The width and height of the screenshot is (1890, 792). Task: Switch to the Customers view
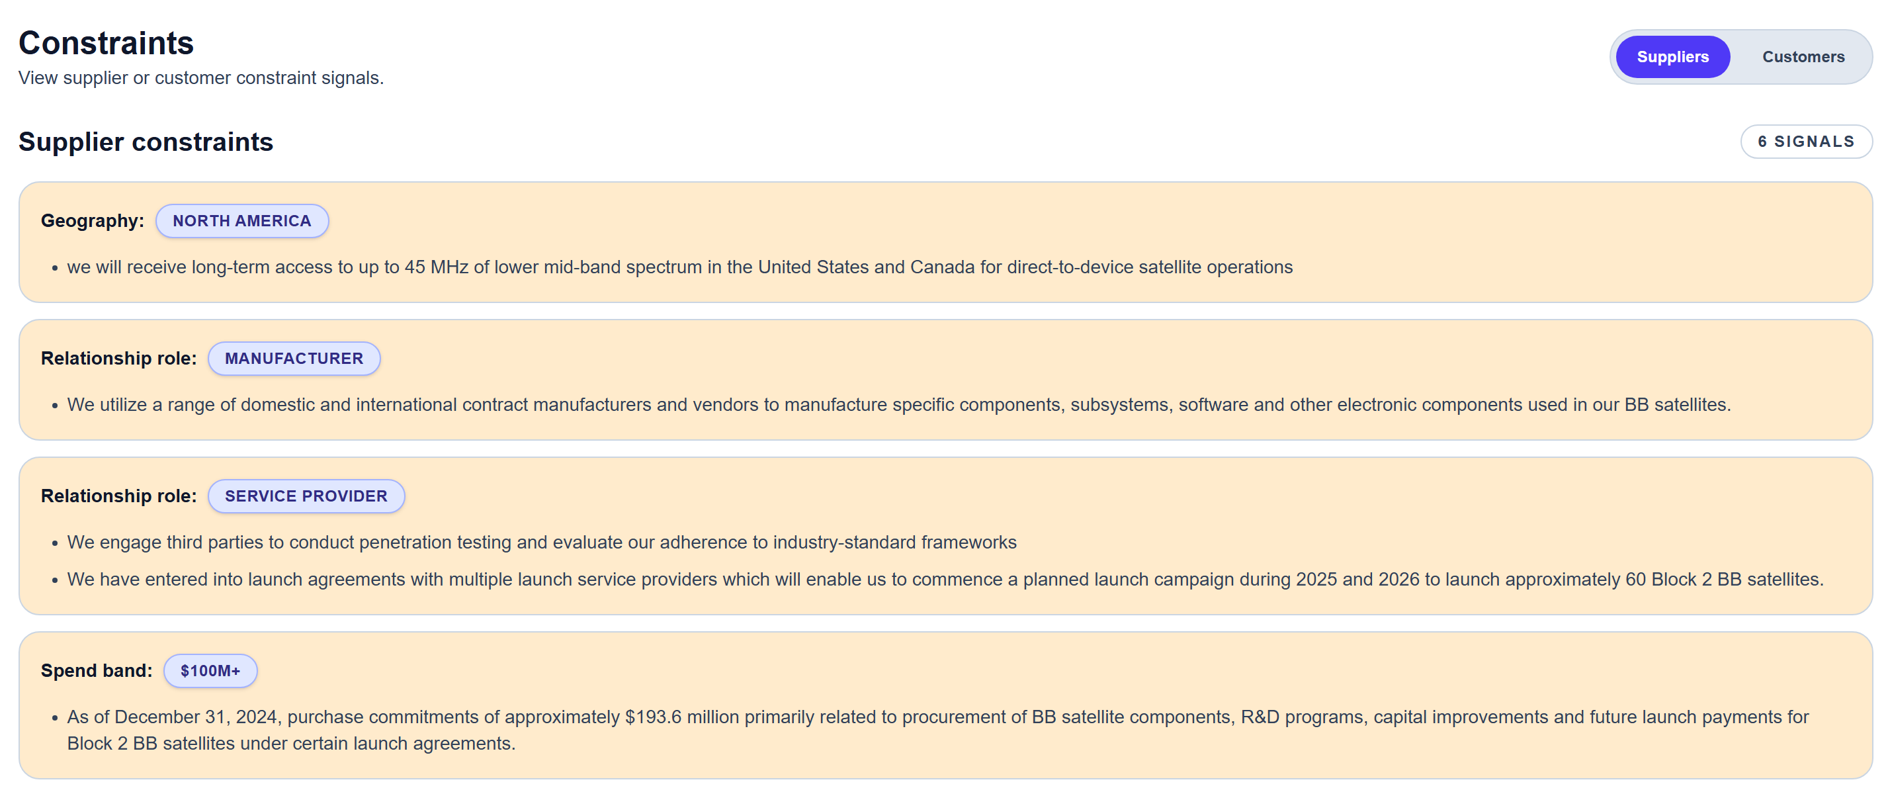[x=1802, y=56]
